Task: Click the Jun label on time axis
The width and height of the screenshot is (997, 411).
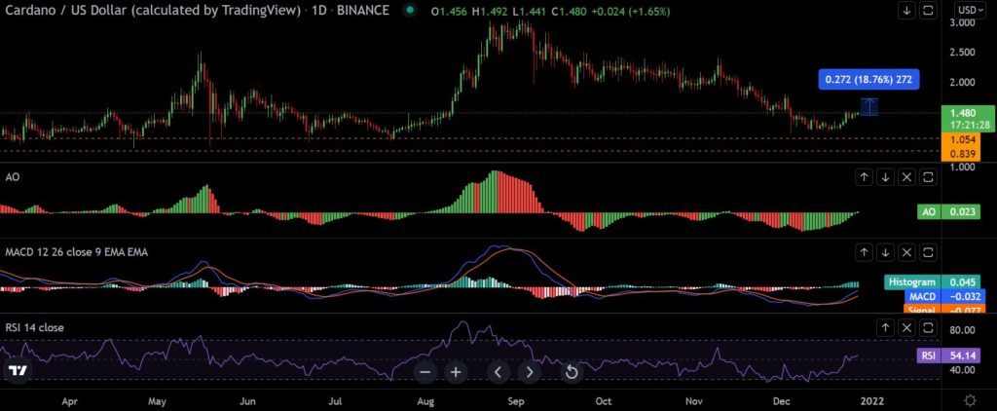Action: tap(248, 401)
